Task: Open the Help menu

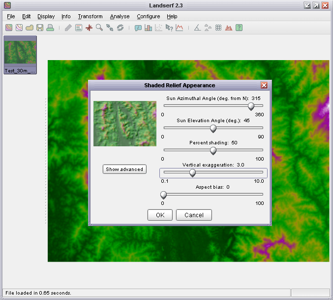Action: (172, 16)
